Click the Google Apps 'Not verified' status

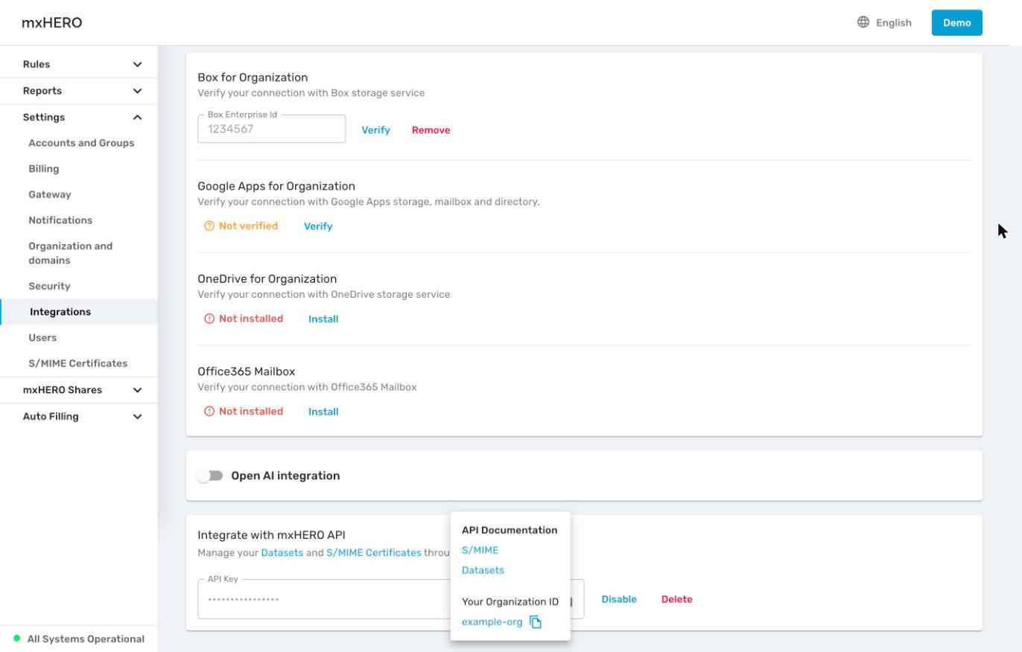(x=241, y=226)
